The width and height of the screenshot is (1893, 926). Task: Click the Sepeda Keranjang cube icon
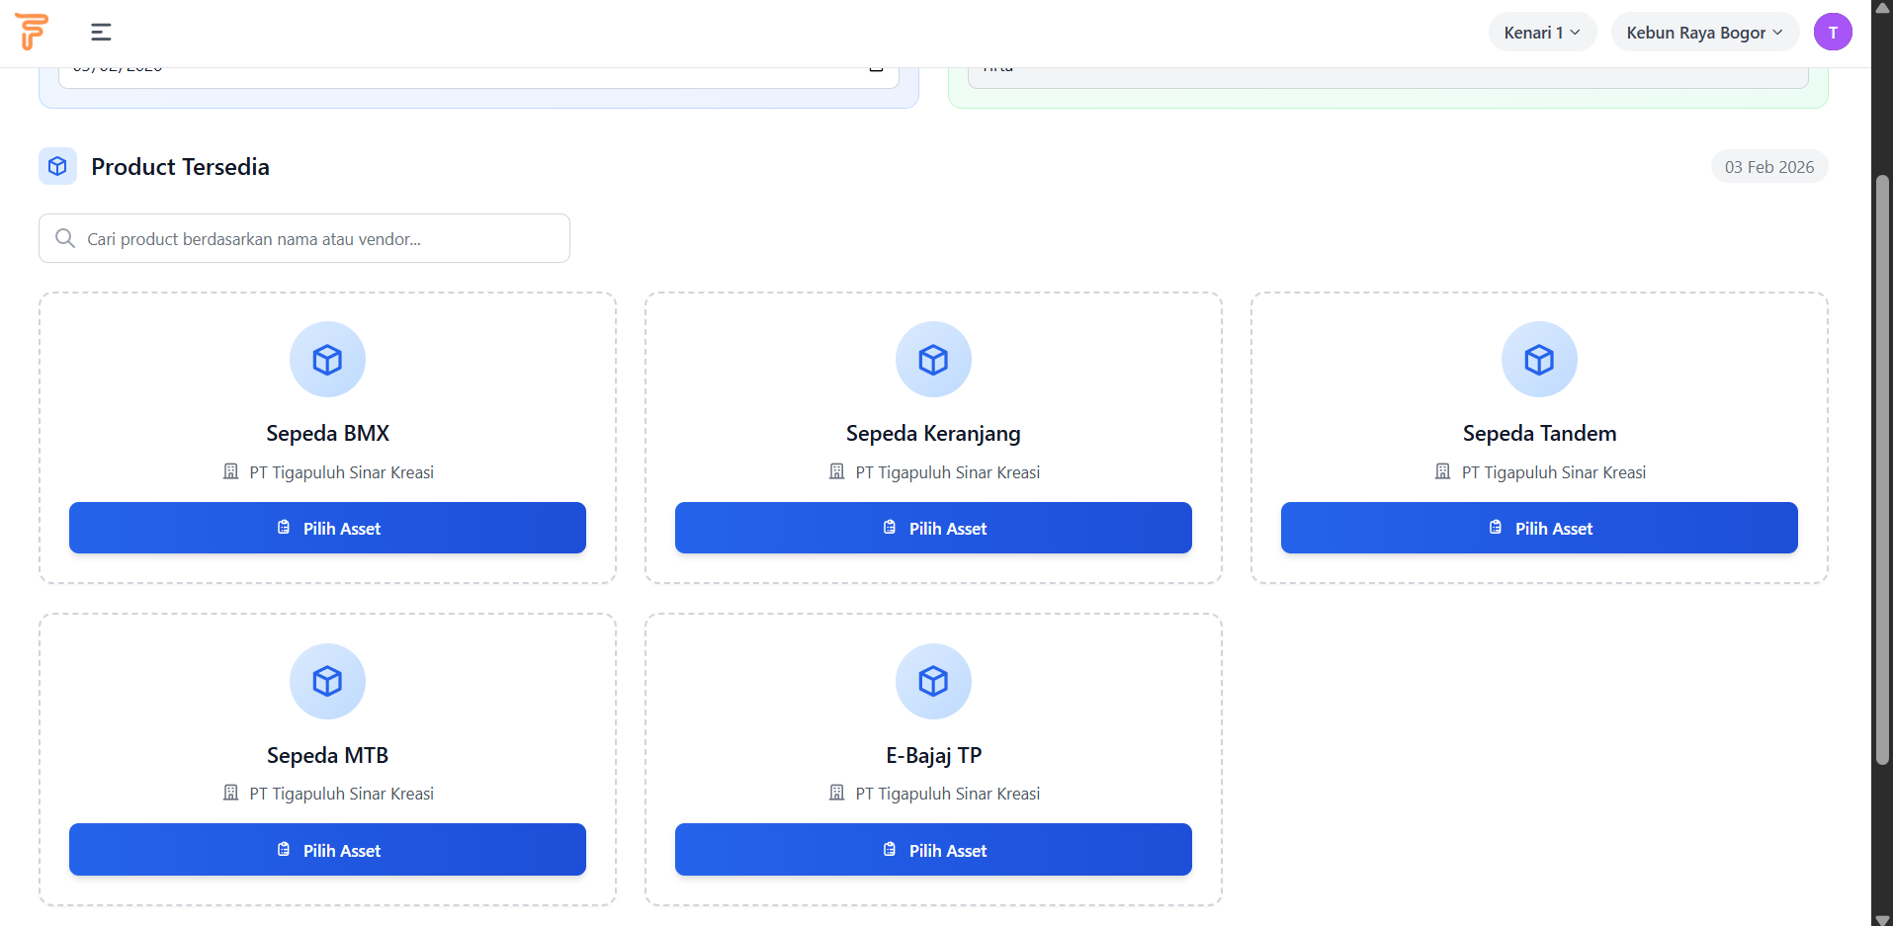click(933, 360)
